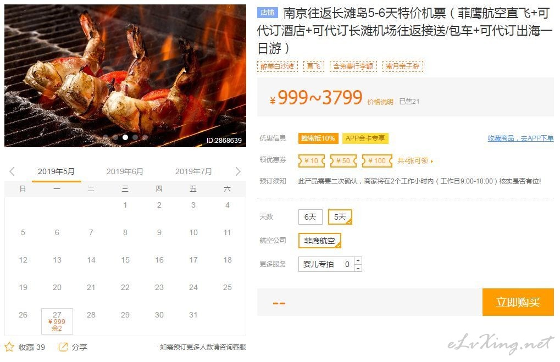Claim the ¥100 coupon
Viewport: 560px width, 362px height.
click(377, 160)
